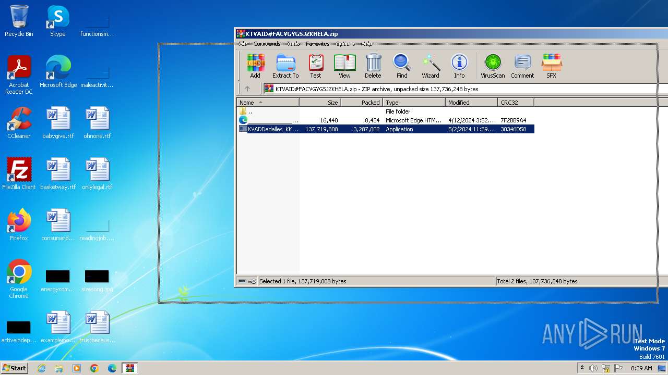Screen dimensions: 668x375
Task: Select the Microsoft Edge desktop shortcut
Action: (58, 72)
